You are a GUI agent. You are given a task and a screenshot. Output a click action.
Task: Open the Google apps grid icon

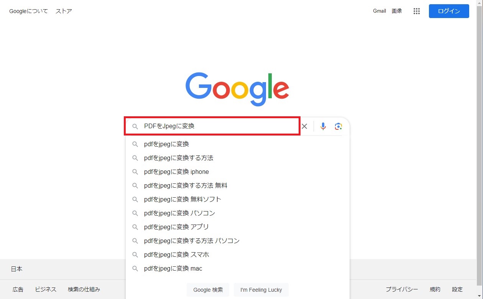[x=417, y=11]
